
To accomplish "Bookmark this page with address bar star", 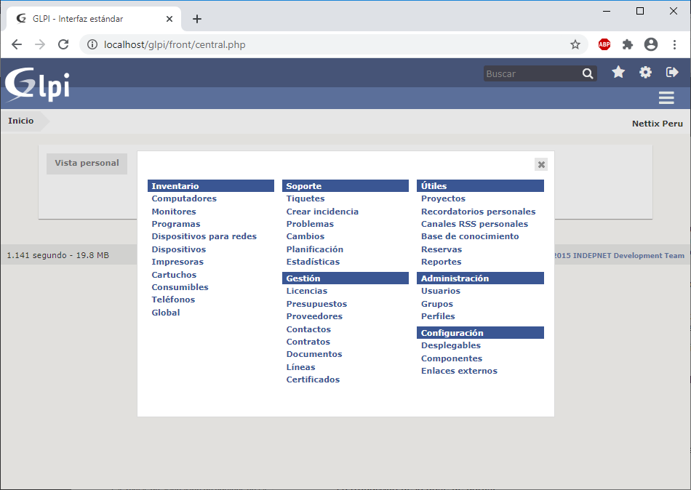I will (575, 44).
